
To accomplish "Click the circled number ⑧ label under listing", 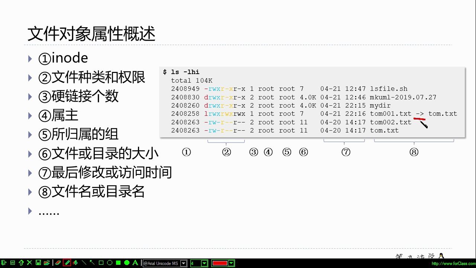I will pyautogui.click(x=414, y=152).
